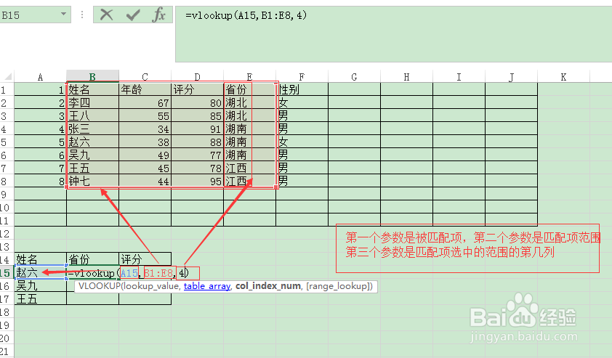Image resolution: width=612 pixels, height=358 pixels.
Task: Click score cell showing 77
Action: (197, 155)
